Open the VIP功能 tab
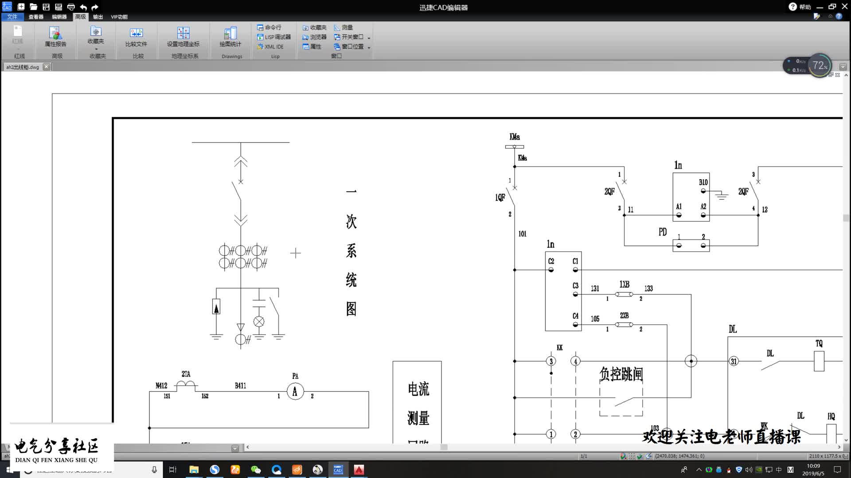 [119, 17]
